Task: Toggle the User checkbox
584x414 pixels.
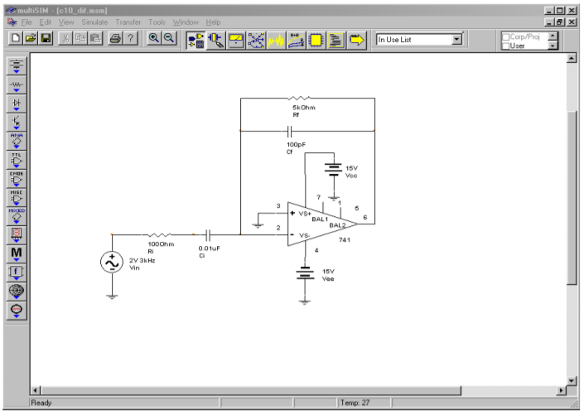Action: (504, 46)
